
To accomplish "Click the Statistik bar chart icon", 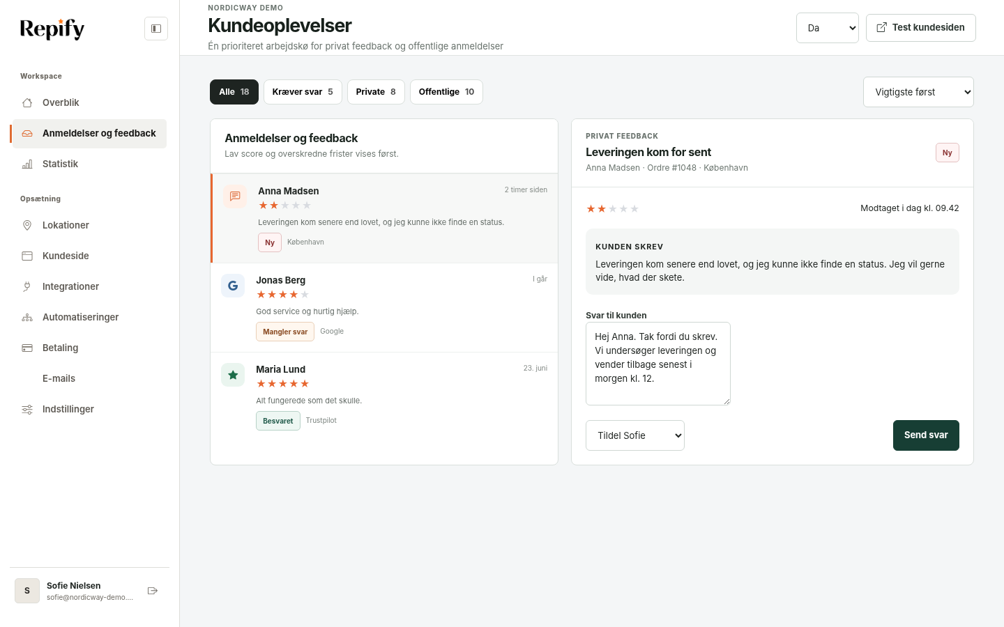I will [x=27, y=164].
